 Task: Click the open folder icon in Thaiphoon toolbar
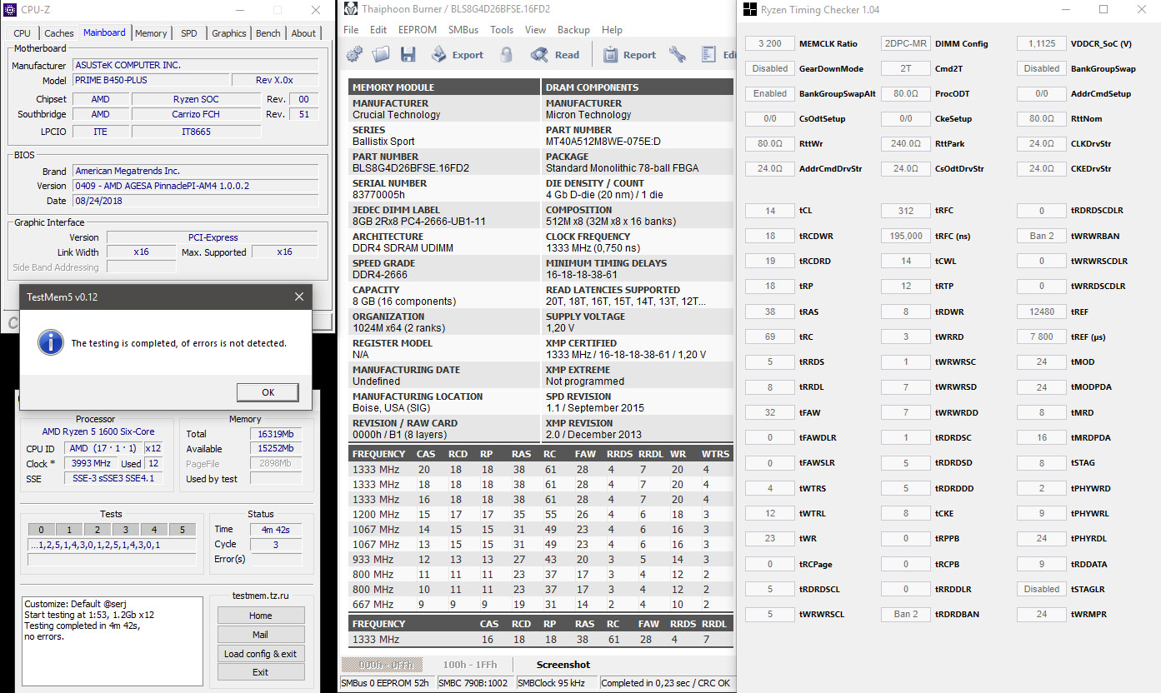click(x=381, y=55)
